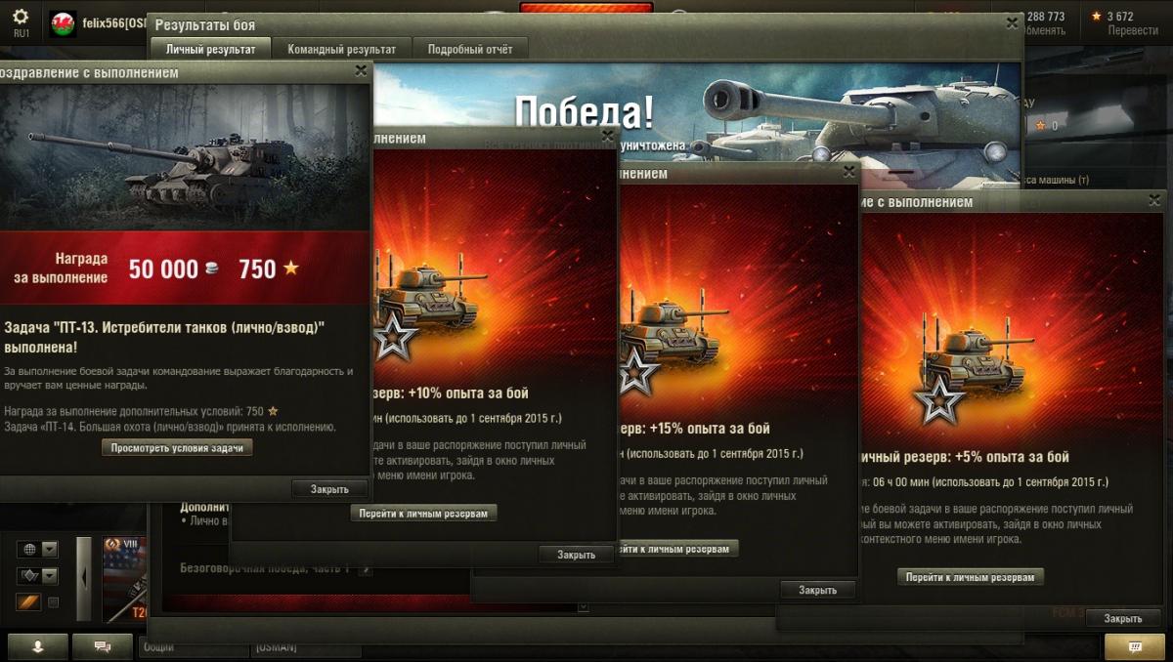This screenshot has width=1173, height=662.
Task: Toggle checkbox beside the orange stripe filter
Action: 54,602
